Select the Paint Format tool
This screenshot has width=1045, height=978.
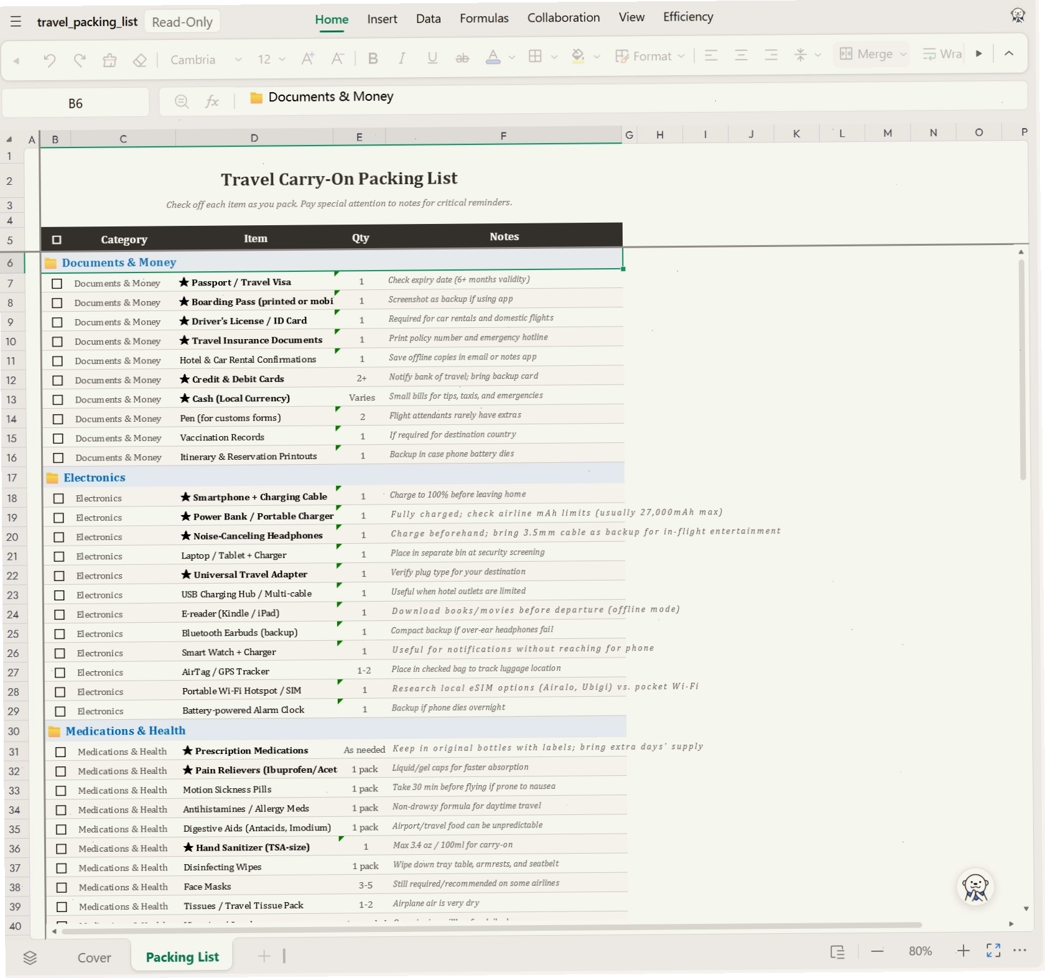tap(109, 60)
